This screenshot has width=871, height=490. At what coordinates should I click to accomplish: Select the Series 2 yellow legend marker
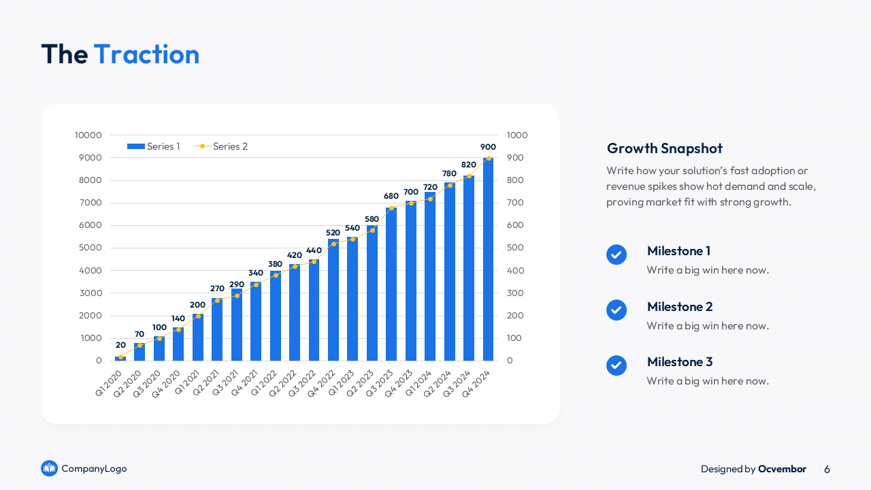(202, 146)
